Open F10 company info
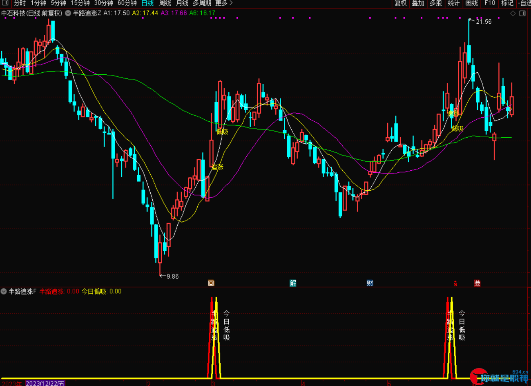 490,3
